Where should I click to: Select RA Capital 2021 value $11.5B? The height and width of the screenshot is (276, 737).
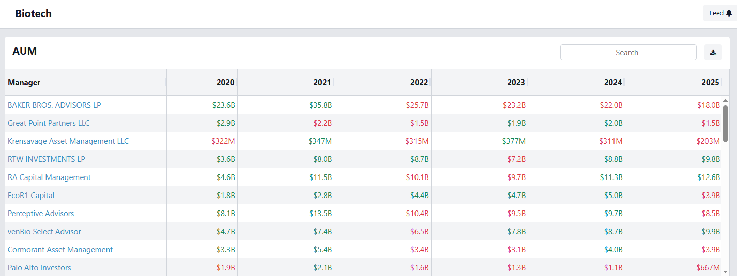(x=320, y=177)
